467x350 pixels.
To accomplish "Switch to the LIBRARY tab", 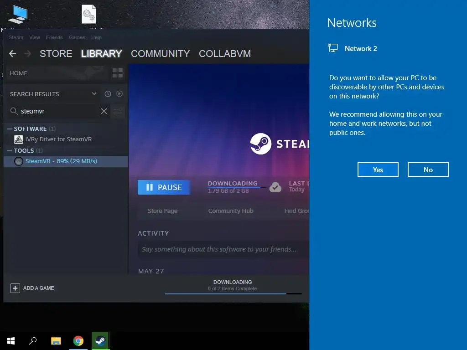I will coord(102,54).
